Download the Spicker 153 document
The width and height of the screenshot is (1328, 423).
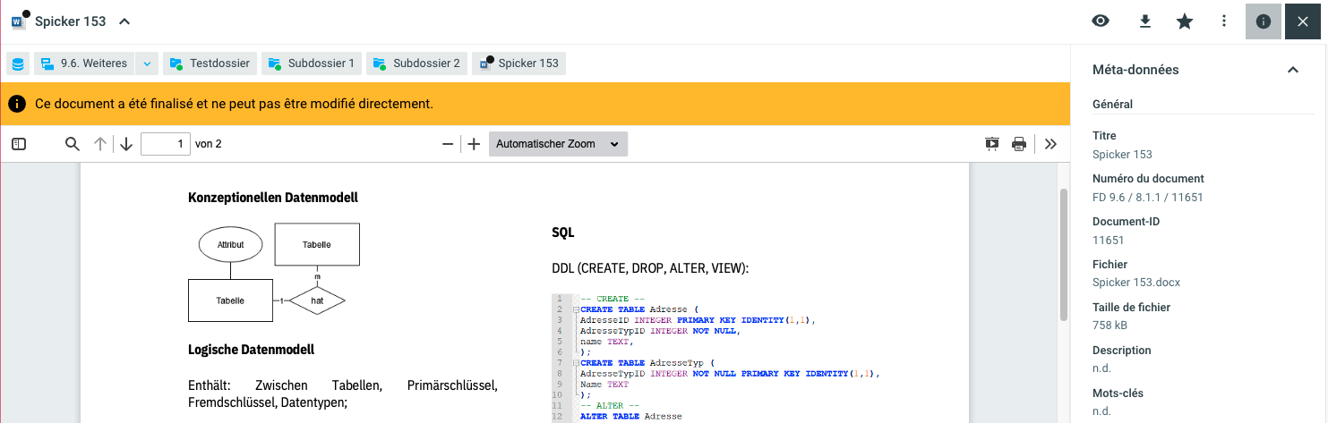pos(1144,21)
